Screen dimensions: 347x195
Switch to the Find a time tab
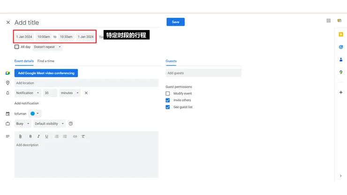tap(46, 61)
